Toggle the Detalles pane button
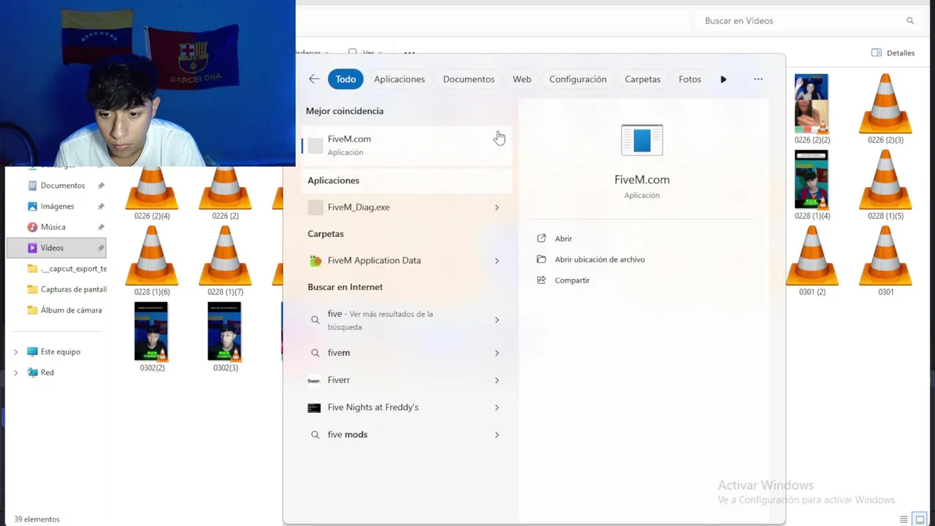 [893, 53]
